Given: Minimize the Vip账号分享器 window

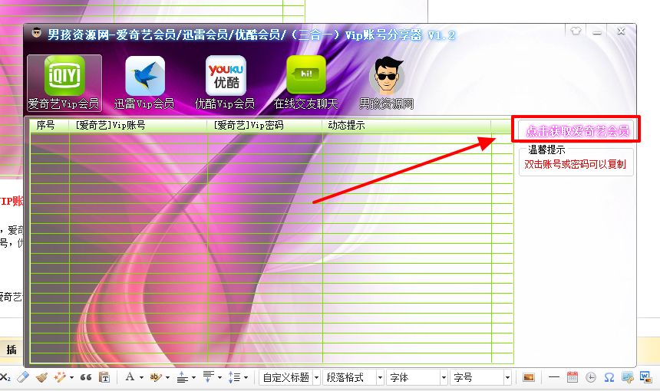Looking at the screenshot, I should (597, 31).
